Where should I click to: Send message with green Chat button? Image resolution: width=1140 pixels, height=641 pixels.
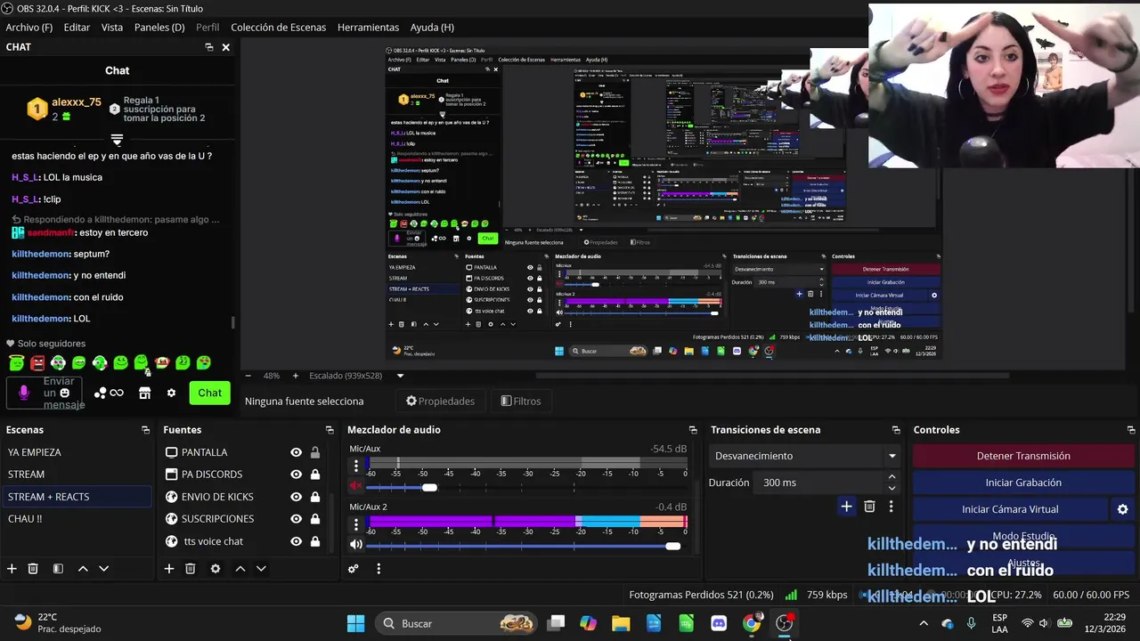[209, 393]
